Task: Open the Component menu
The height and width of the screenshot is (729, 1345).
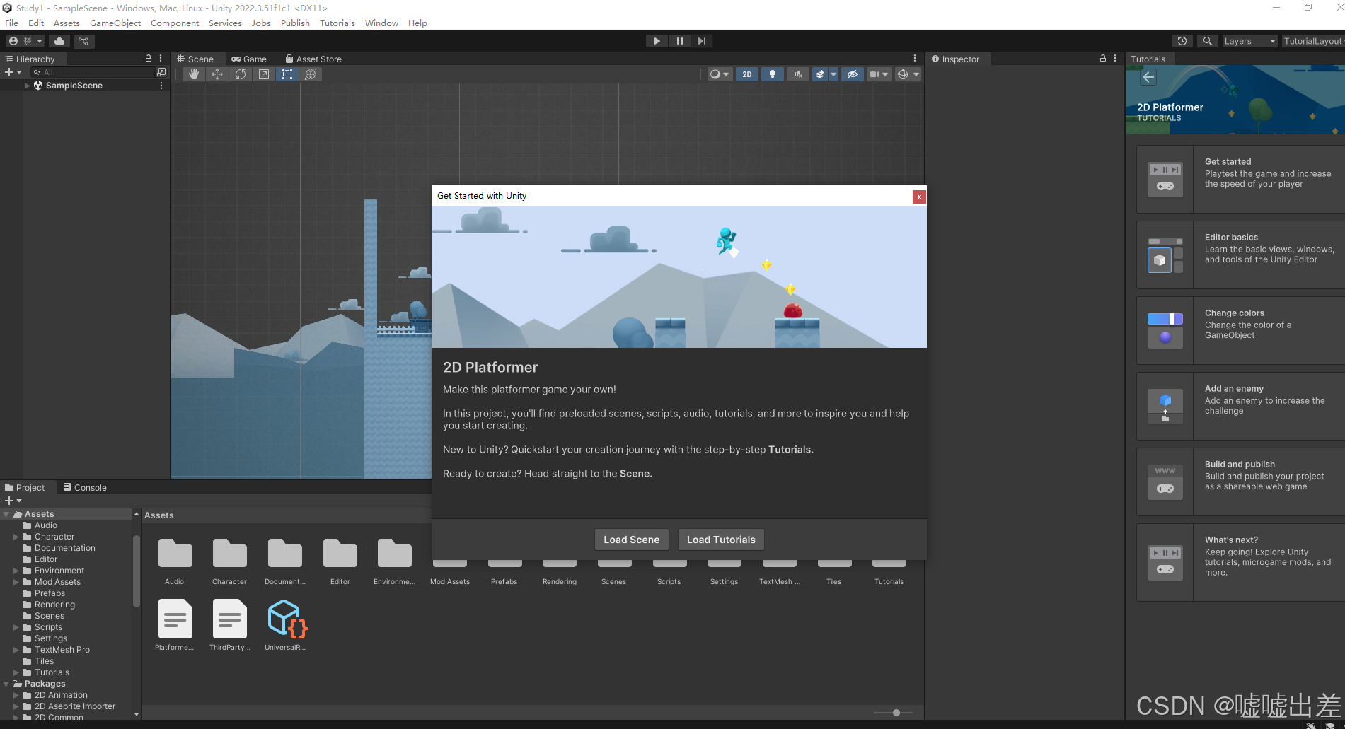Action: (175, 23)
